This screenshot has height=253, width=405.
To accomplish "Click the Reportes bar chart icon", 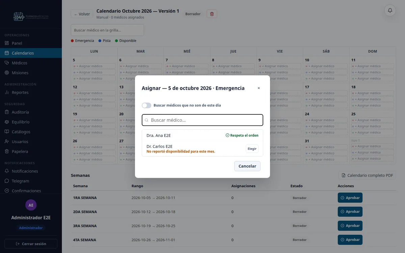I will pyautogui.click(x=7, y=92).
